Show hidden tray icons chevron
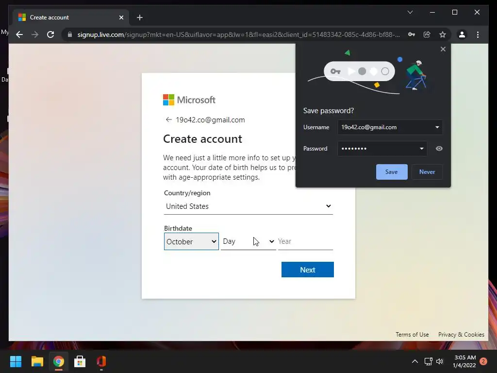497x373 pixels. [414, 361]
